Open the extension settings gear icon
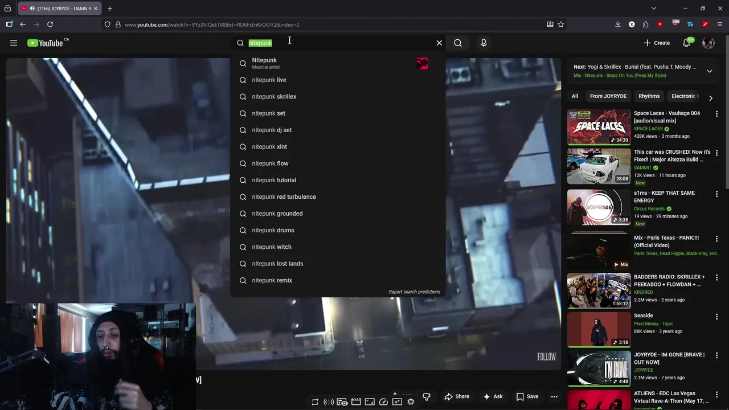729x410 pixels. coord(411,402)
